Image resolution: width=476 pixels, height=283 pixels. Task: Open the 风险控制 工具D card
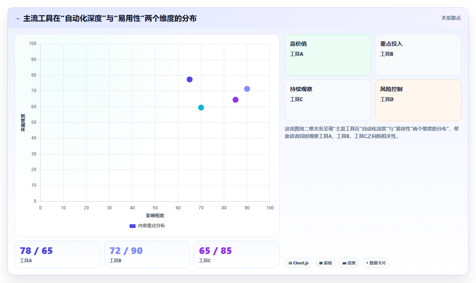(418, 100)
